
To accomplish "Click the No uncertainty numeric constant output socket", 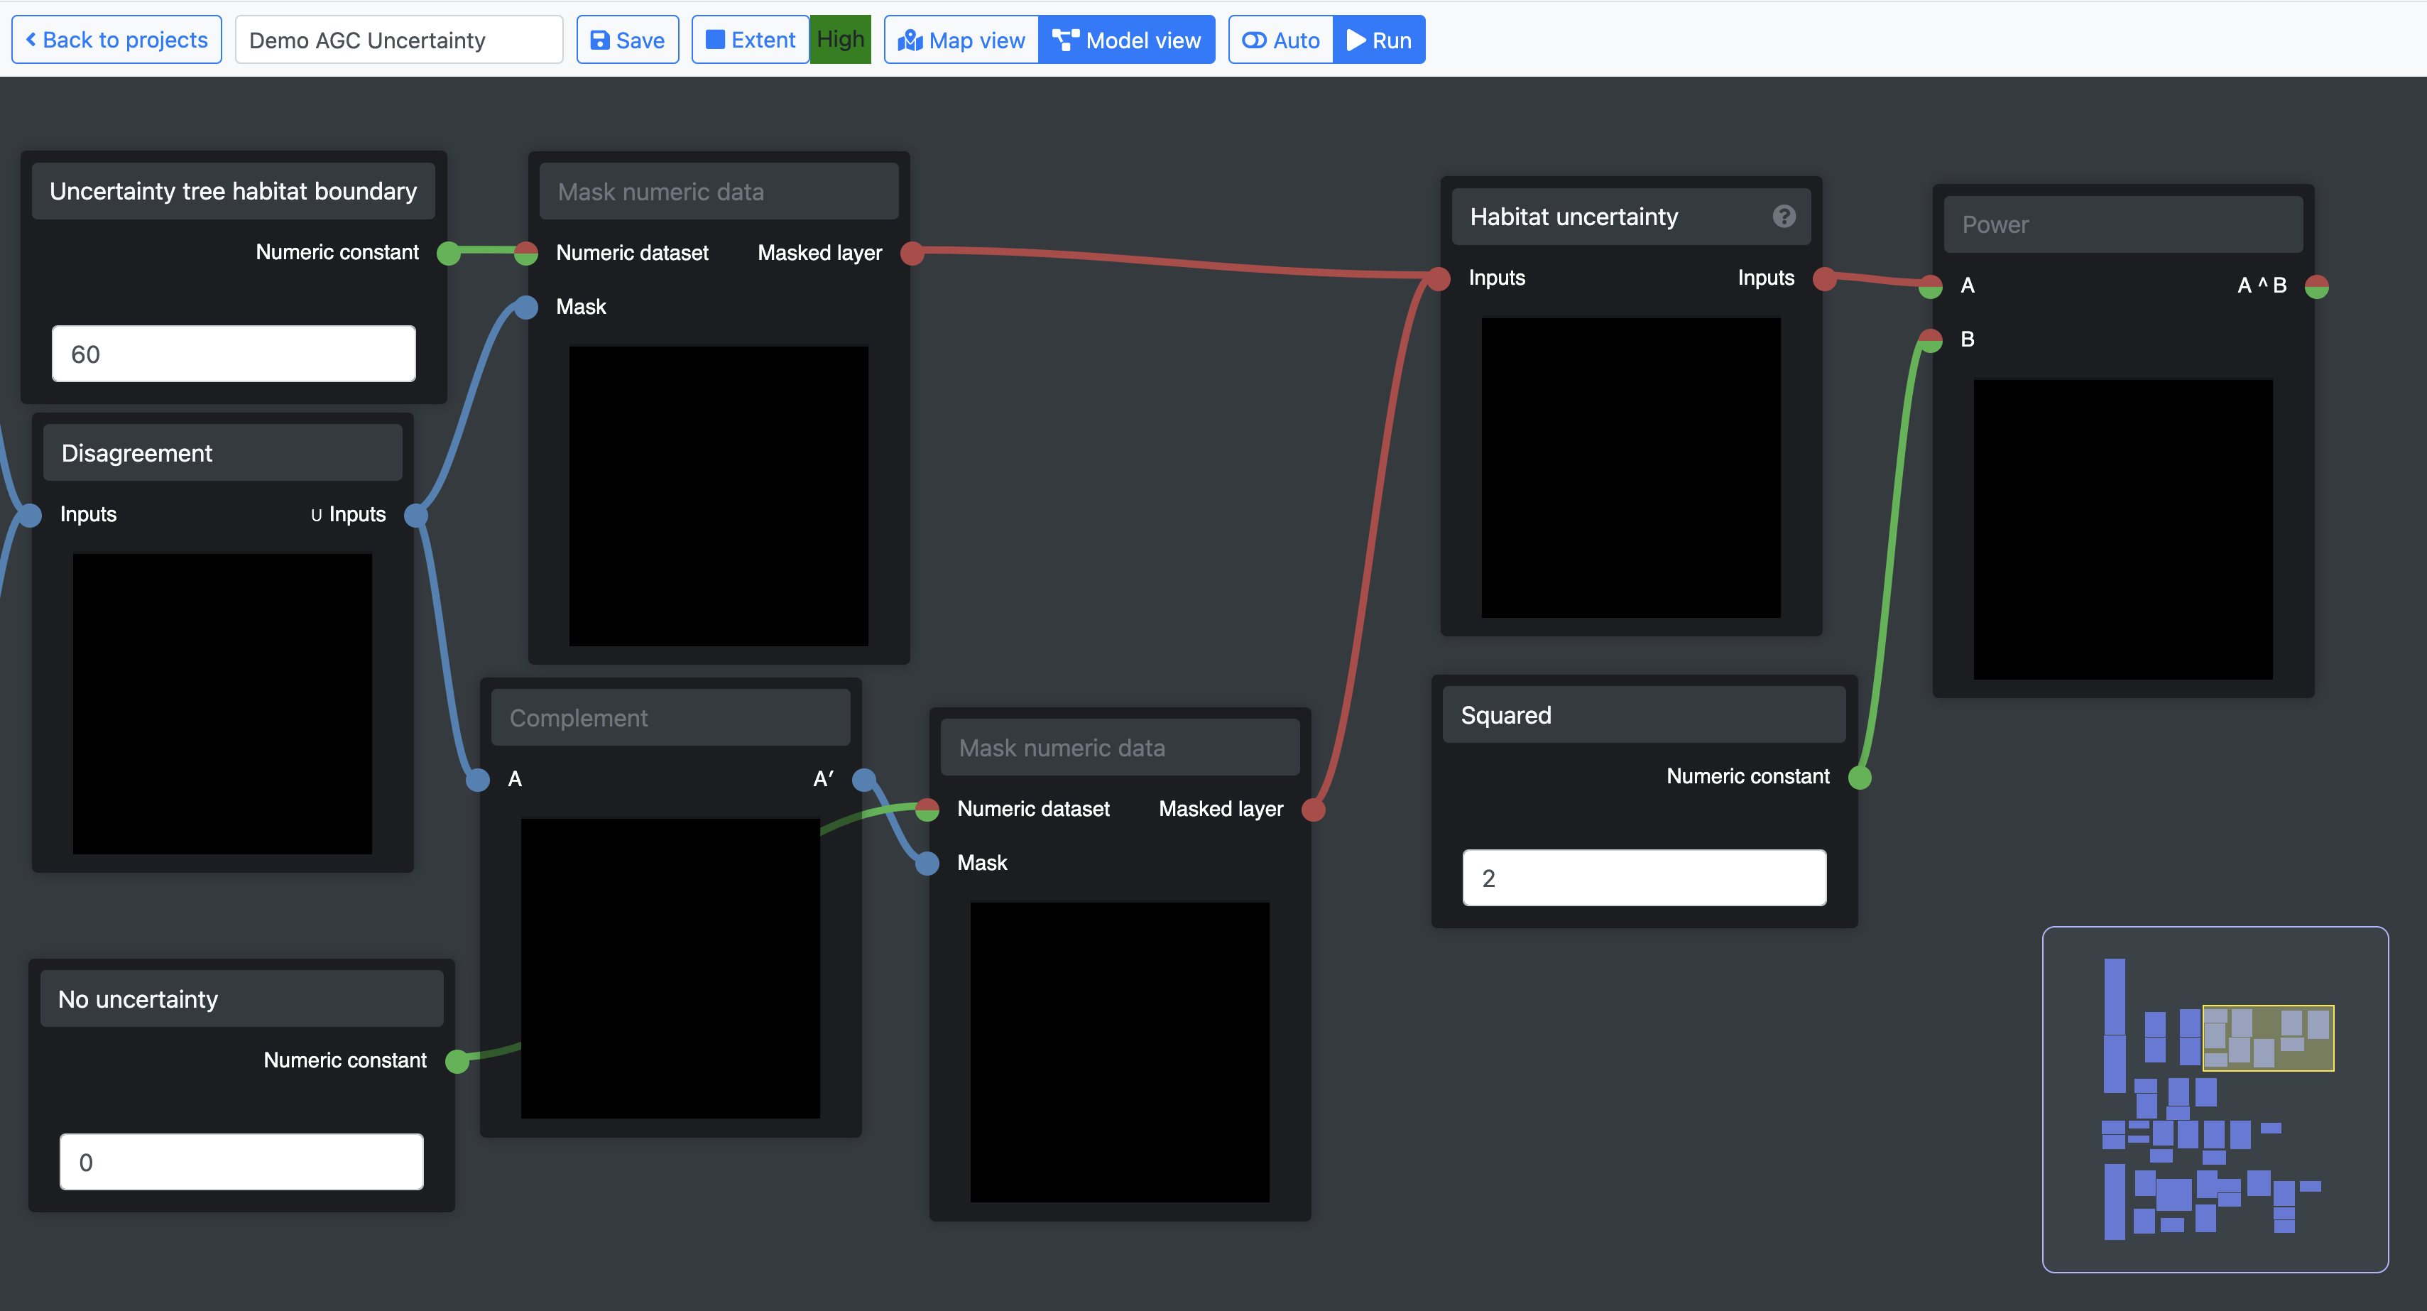I will click(457, 1061).
